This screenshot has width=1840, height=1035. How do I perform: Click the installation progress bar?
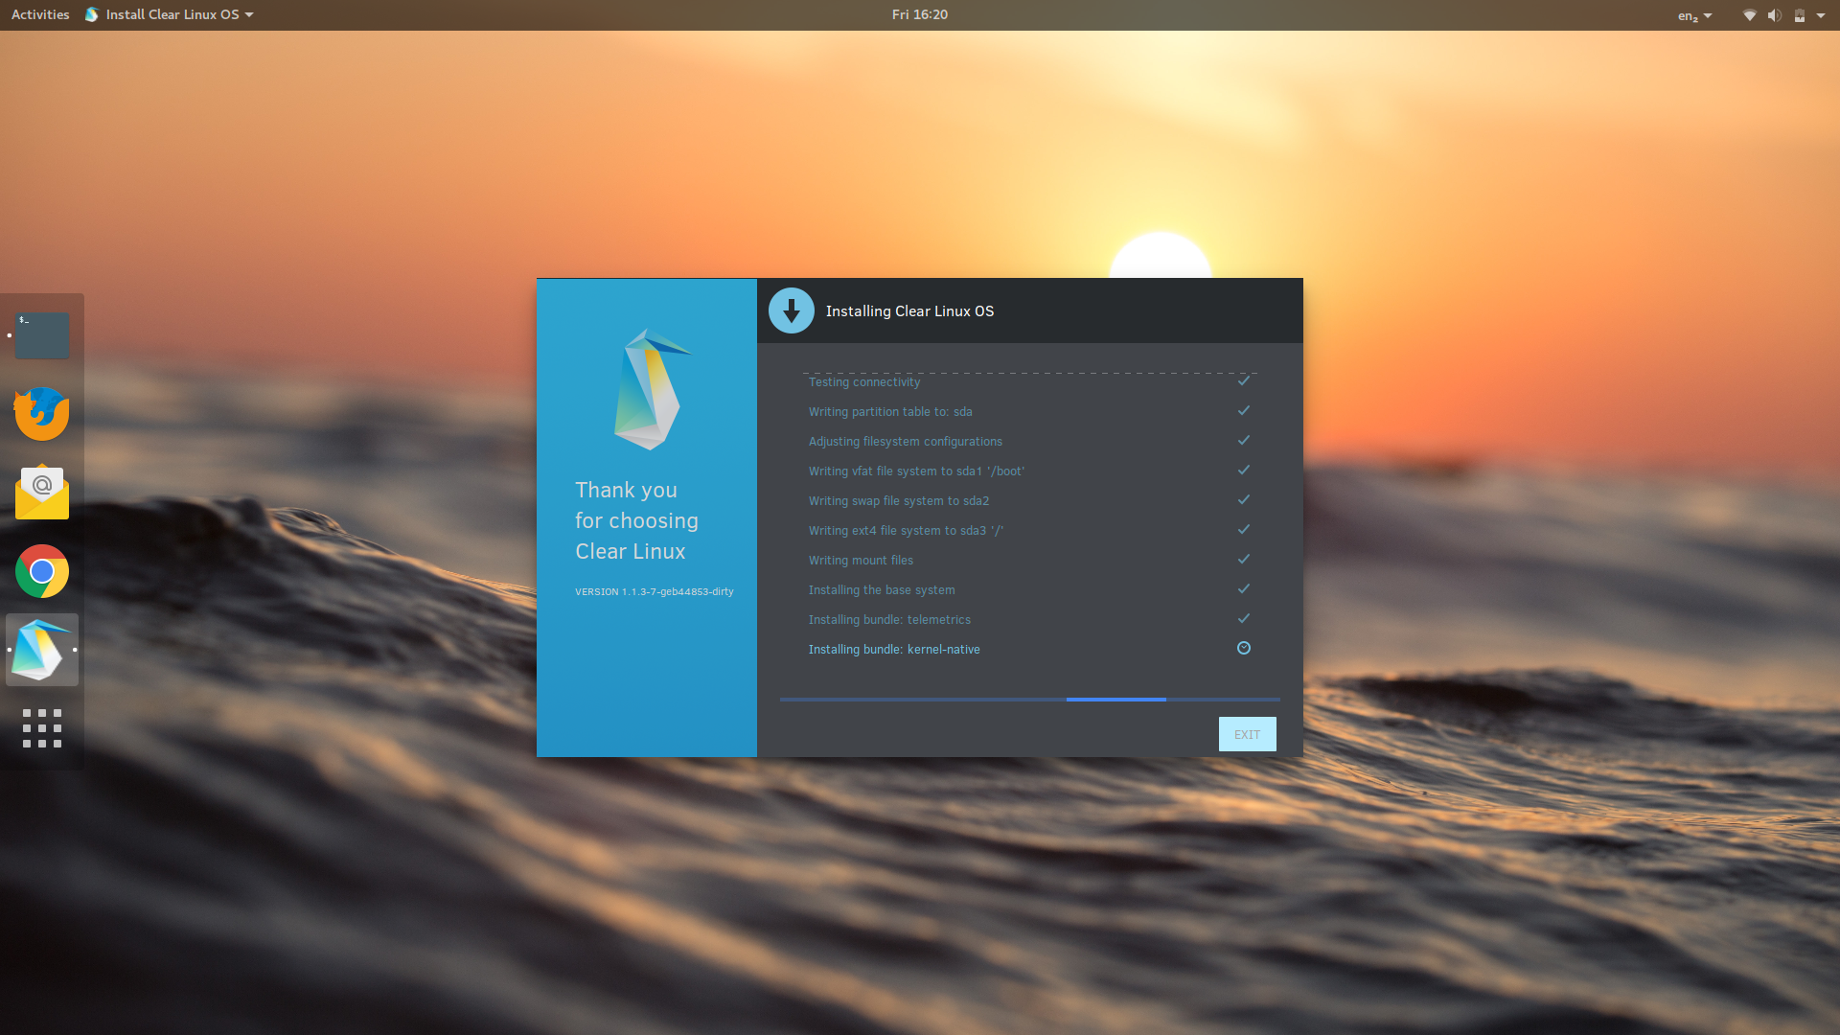1029,700
